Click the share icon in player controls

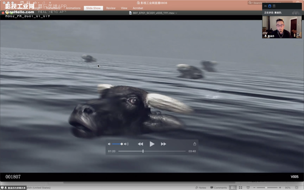coord(195,144)
